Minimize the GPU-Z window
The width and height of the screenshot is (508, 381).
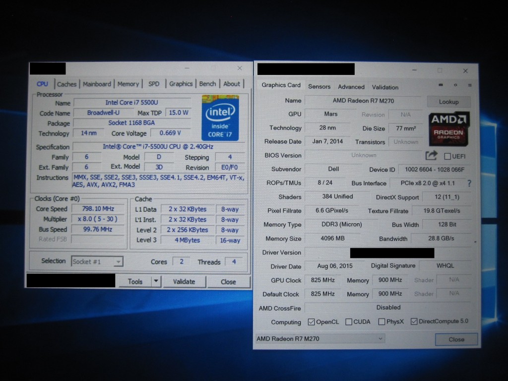tap(414, 70)
